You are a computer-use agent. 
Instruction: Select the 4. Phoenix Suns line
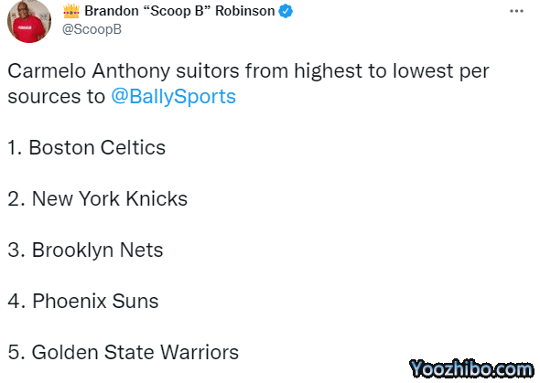point(83,301)
